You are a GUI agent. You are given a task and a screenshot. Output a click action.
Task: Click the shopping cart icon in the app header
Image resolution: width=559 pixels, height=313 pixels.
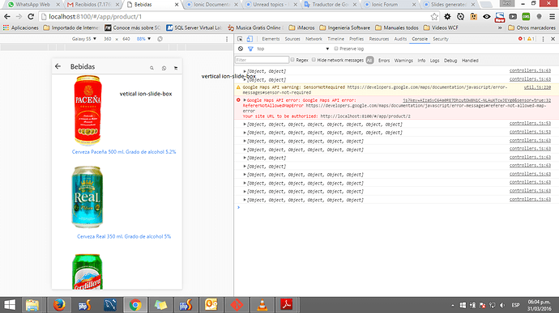[176, 68]
